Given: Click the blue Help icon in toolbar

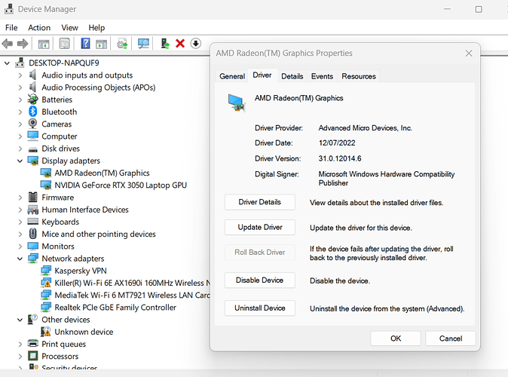Looking at the screenshot, I should coord(85,44).
